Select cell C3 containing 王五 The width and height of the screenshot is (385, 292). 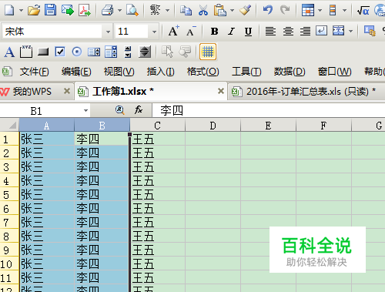(157, 167)
